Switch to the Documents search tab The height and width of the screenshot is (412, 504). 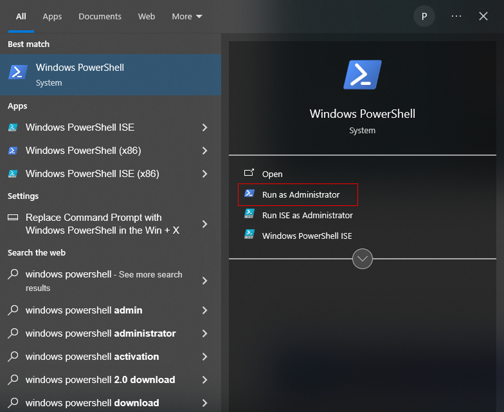click(x=100, y=17)
